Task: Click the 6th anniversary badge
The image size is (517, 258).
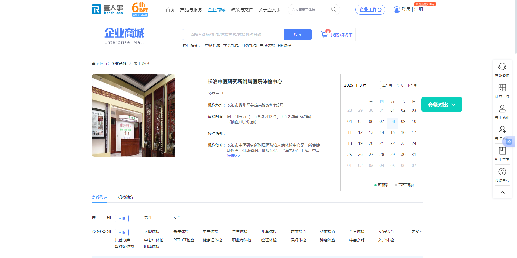Action: pyautogui.click(x=140, y=9)
